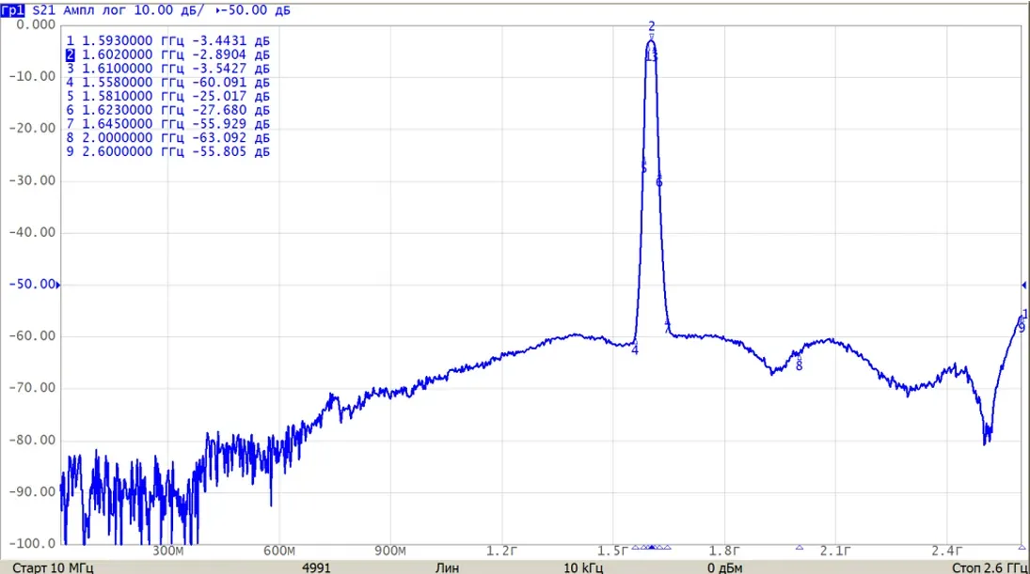Click marker 4 on the trace
The height and width of the screenshot is (574, 1030).
point(635,350)
